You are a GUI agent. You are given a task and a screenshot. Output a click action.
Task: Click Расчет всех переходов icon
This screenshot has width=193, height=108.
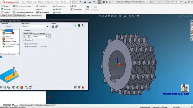pos(14,6)
